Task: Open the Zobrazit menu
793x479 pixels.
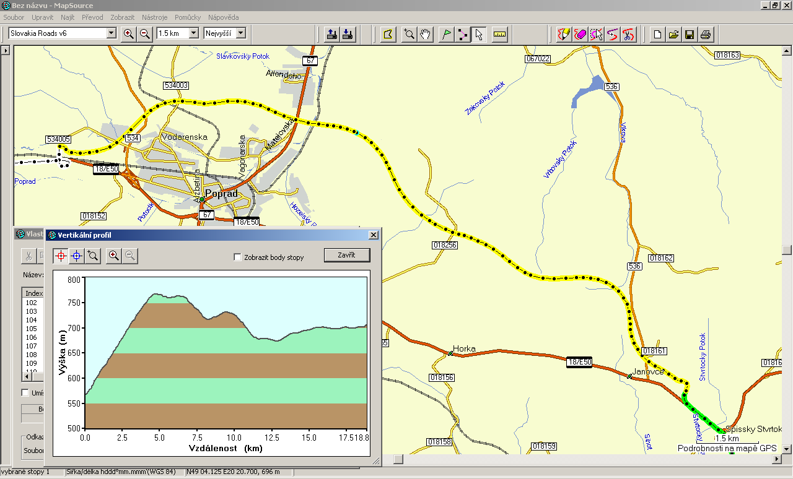Action: tap(122, 17)
